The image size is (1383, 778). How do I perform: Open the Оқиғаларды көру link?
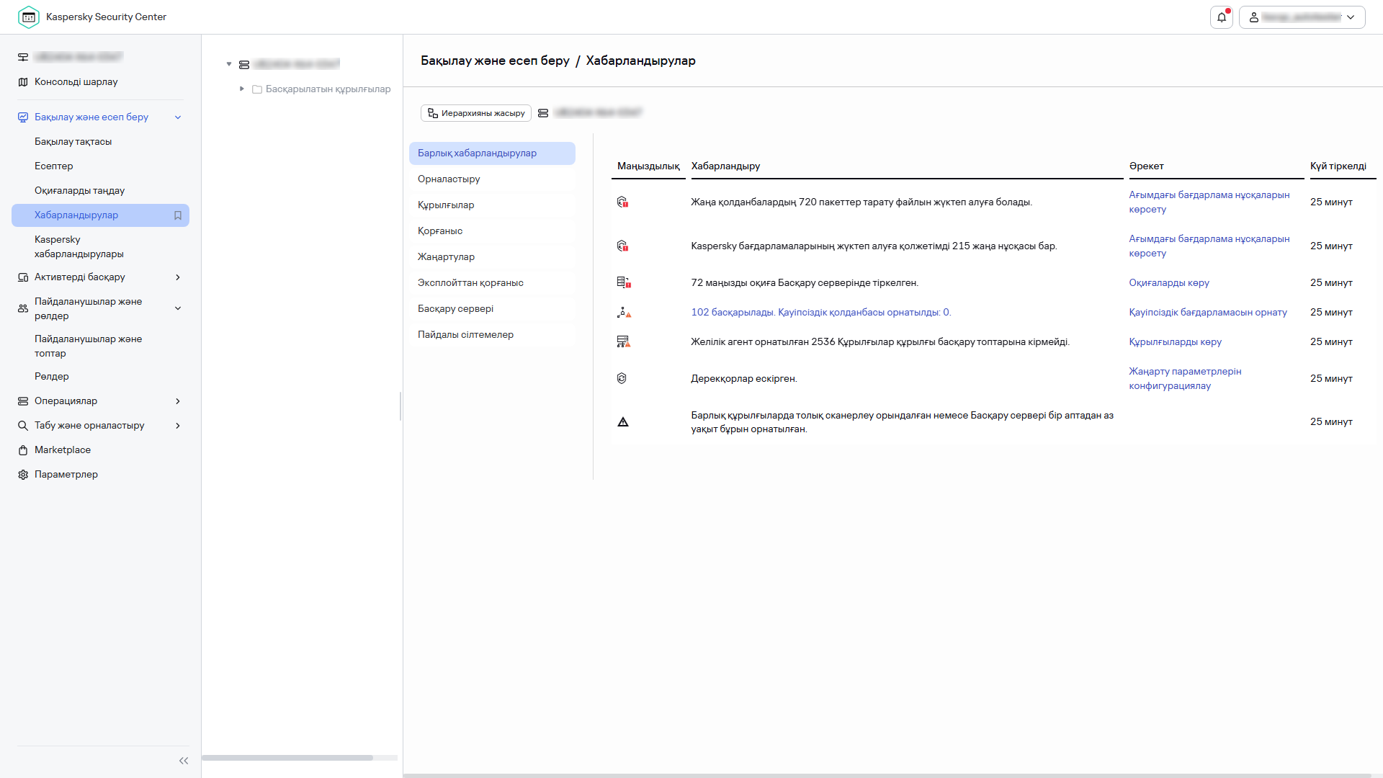(1169, 283)
